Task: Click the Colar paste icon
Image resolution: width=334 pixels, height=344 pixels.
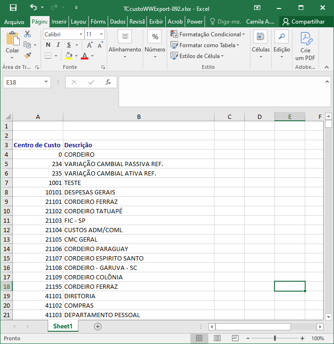Action: (x=13, y=38)
